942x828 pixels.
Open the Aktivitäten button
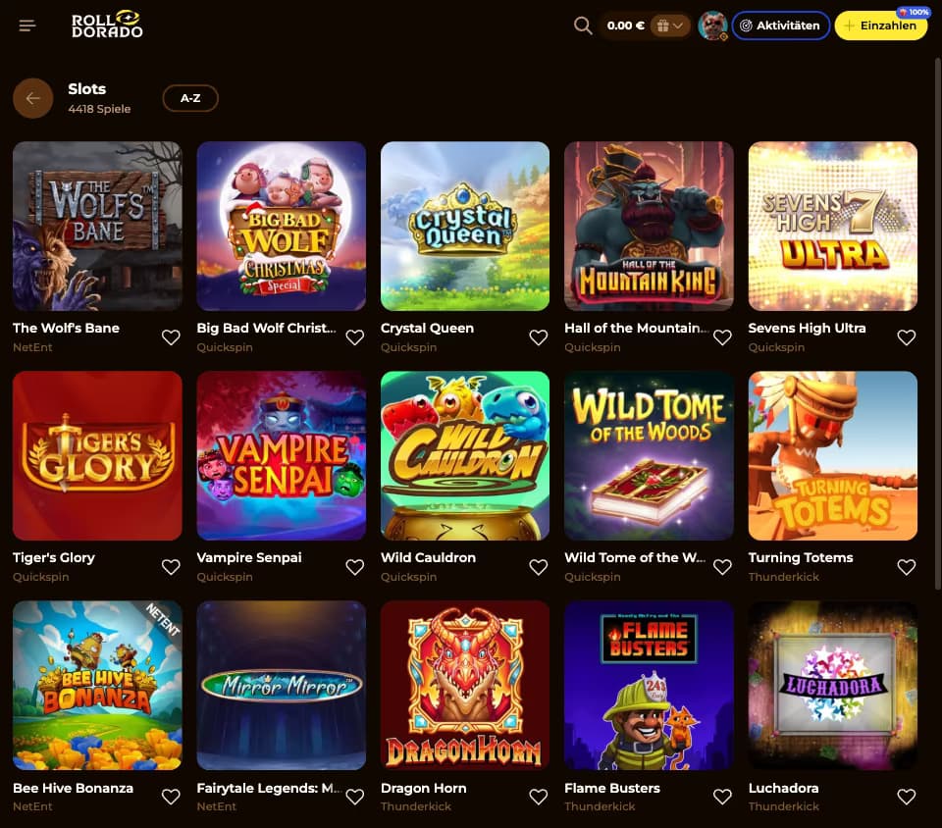click(780, 26)
